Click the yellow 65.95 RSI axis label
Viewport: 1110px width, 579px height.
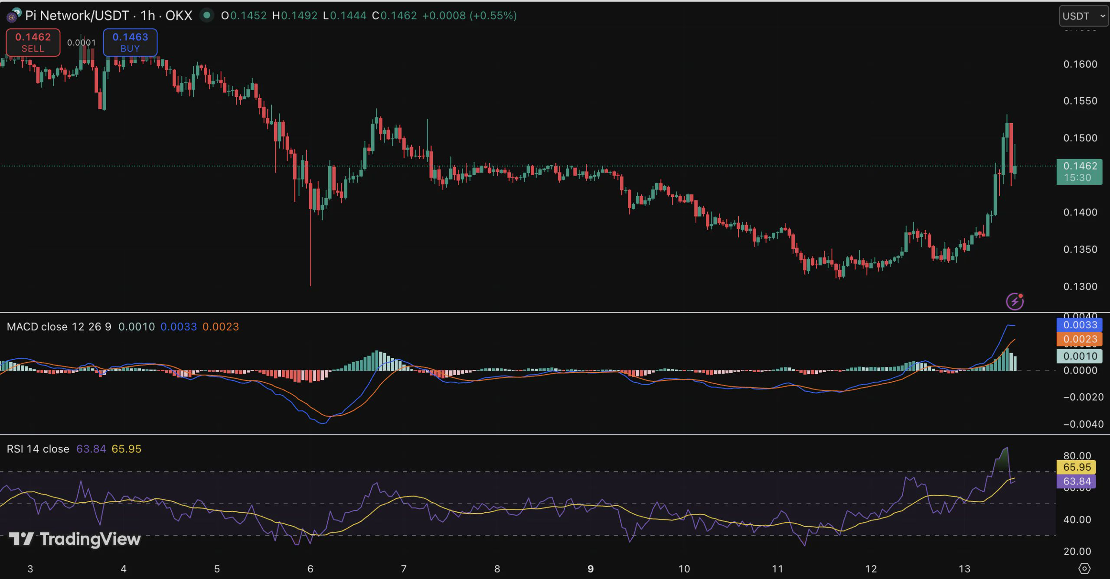tap(1077, 467)
